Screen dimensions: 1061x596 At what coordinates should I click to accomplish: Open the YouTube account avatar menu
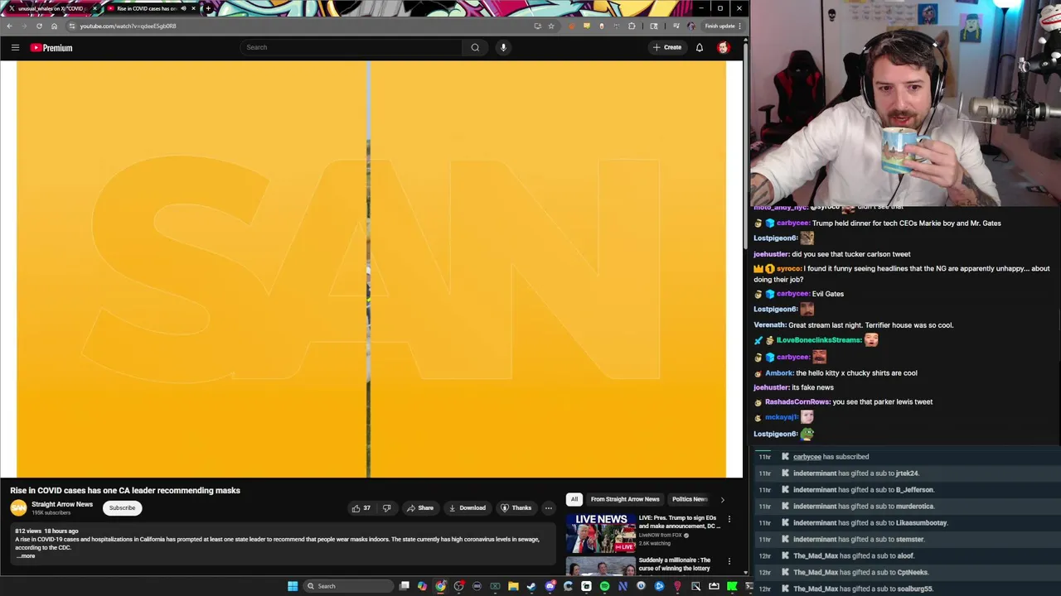coord(724,47)
